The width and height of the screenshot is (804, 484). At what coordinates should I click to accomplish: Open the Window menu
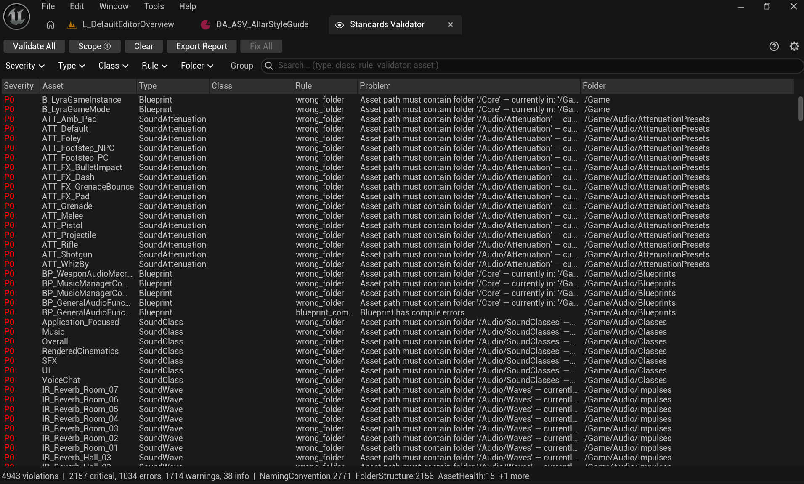114,6
